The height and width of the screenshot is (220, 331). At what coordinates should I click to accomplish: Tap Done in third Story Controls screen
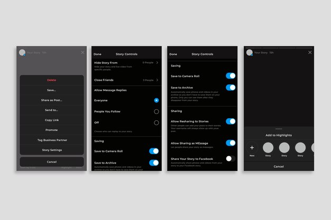[x=173, y=54]
